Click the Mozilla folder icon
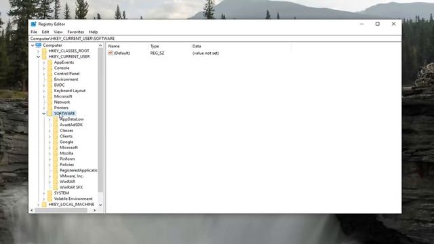 pos(56,153)
